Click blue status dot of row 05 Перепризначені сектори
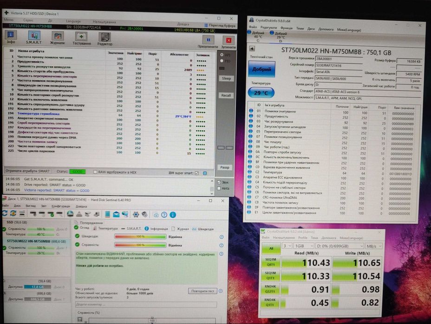The height and width of the screenshot is (324, 431). pyautogui.click(x=250, y=131)
